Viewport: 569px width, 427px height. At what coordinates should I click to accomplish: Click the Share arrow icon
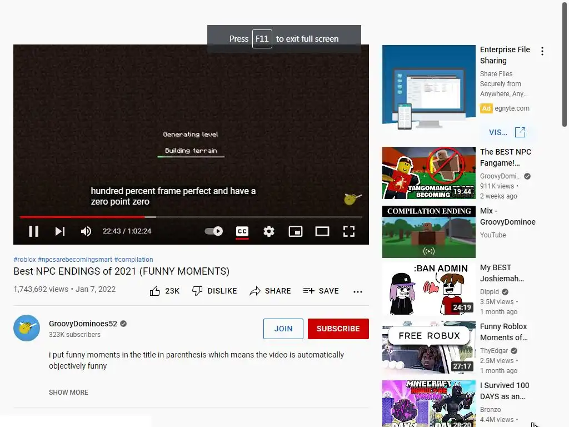click(255, 291)
